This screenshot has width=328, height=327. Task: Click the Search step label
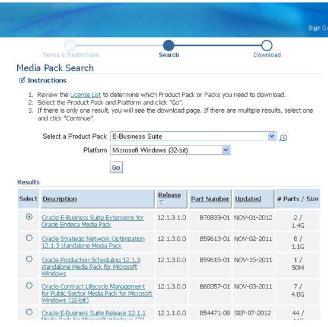point(169,55)
